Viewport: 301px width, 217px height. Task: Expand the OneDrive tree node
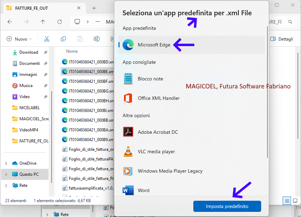pos(6,163)
